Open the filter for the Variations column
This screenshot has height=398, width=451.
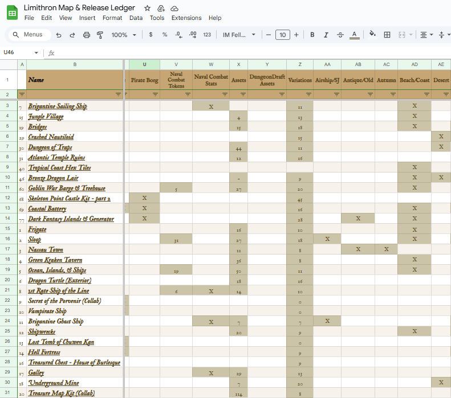point(308,95)
